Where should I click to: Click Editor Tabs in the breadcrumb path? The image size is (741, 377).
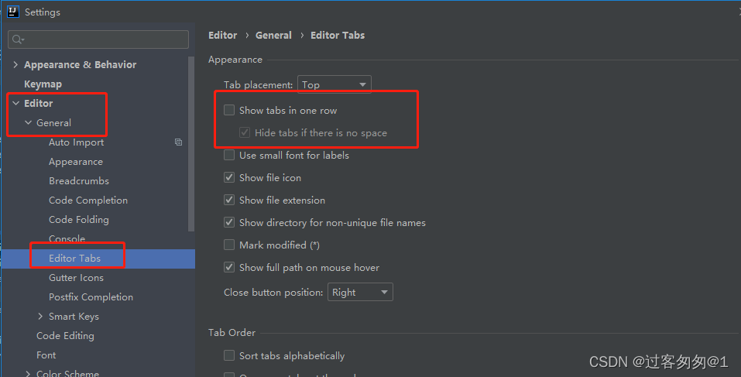pyautogui.click(x=338, y=36)
